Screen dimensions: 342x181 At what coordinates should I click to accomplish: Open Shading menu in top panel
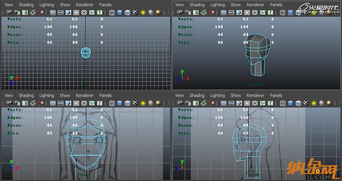(x=26, y=5)
